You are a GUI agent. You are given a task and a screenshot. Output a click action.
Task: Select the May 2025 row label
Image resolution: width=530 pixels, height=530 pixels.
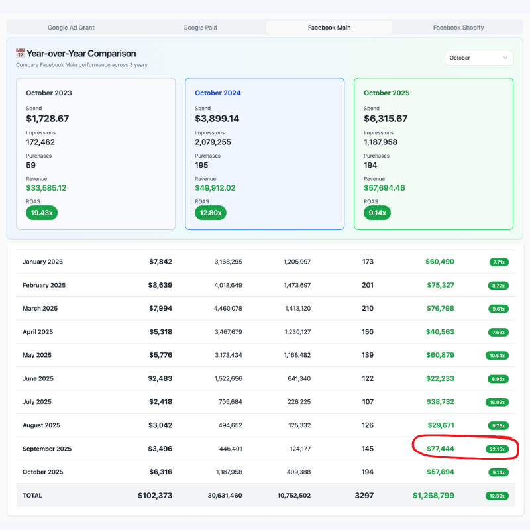pyautogui.click(x=37, y=355)
